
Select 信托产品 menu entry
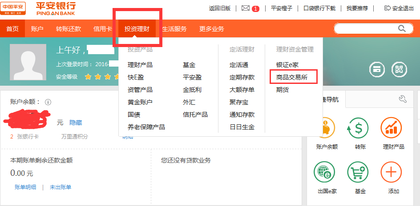(x=195, y=115)
